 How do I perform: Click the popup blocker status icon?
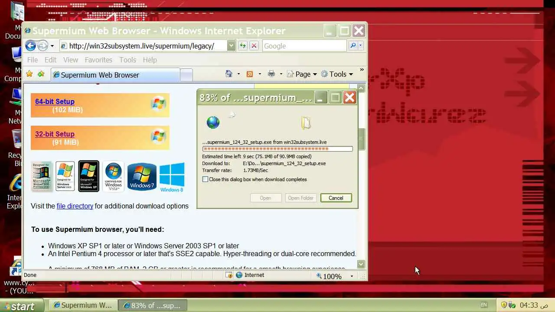[x=229, y=275]
